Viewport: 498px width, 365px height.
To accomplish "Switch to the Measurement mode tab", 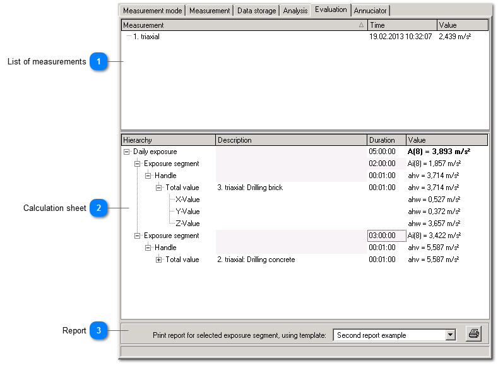I will pos(152,11).
